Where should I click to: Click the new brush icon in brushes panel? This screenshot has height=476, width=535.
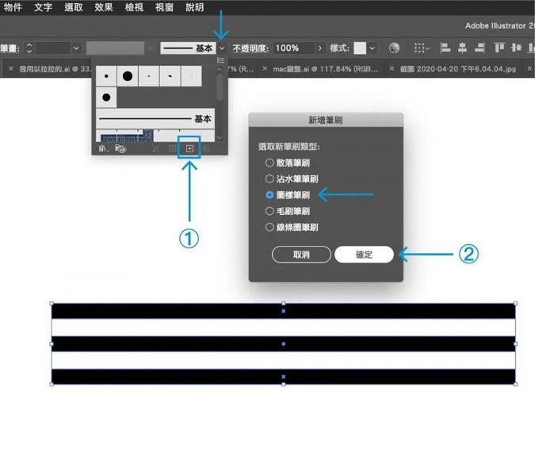(189, 148)
